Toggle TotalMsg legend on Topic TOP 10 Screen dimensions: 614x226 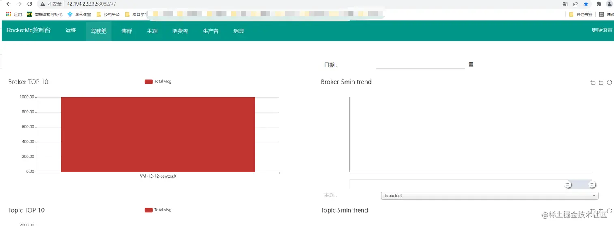pyautogui.click(x=158, y=210)
